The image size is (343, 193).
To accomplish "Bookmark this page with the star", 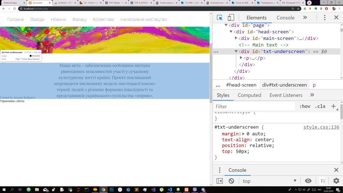I will pos(298,9).
